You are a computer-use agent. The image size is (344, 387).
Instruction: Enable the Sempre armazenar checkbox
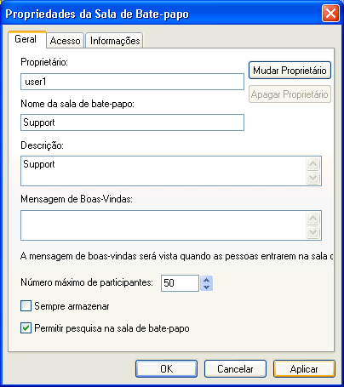tap(26, 306)
